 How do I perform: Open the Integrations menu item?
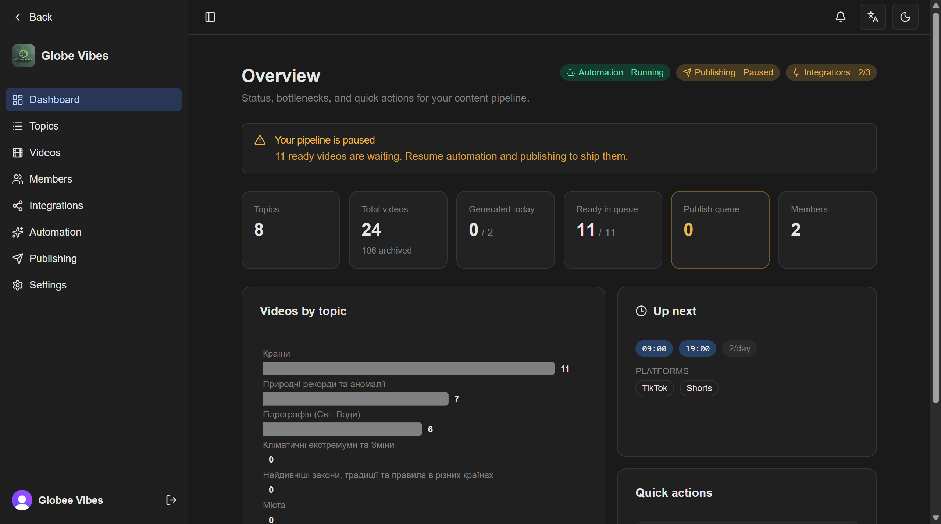tap(94, 206)
